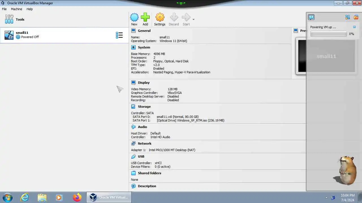Click the green Add machine icon
The height and width of the screenshot is (203, 362).
[145, 17]
